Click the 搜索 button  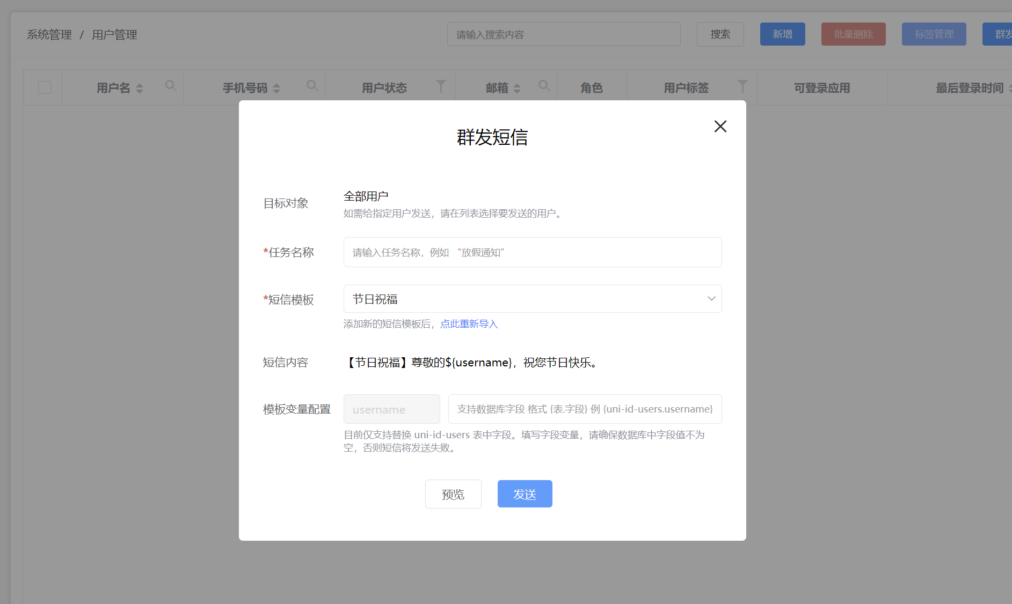click(720, 34)
